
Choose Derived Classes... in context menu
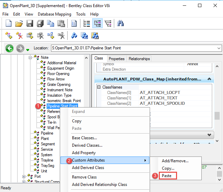(x=87, y=145)
